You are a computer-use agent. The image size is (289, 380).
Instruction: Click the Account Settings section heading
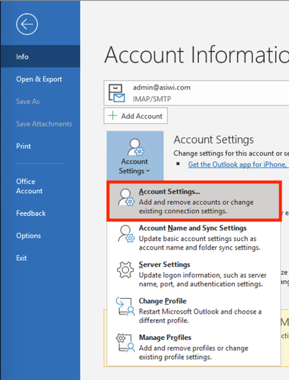click(214, 140)
